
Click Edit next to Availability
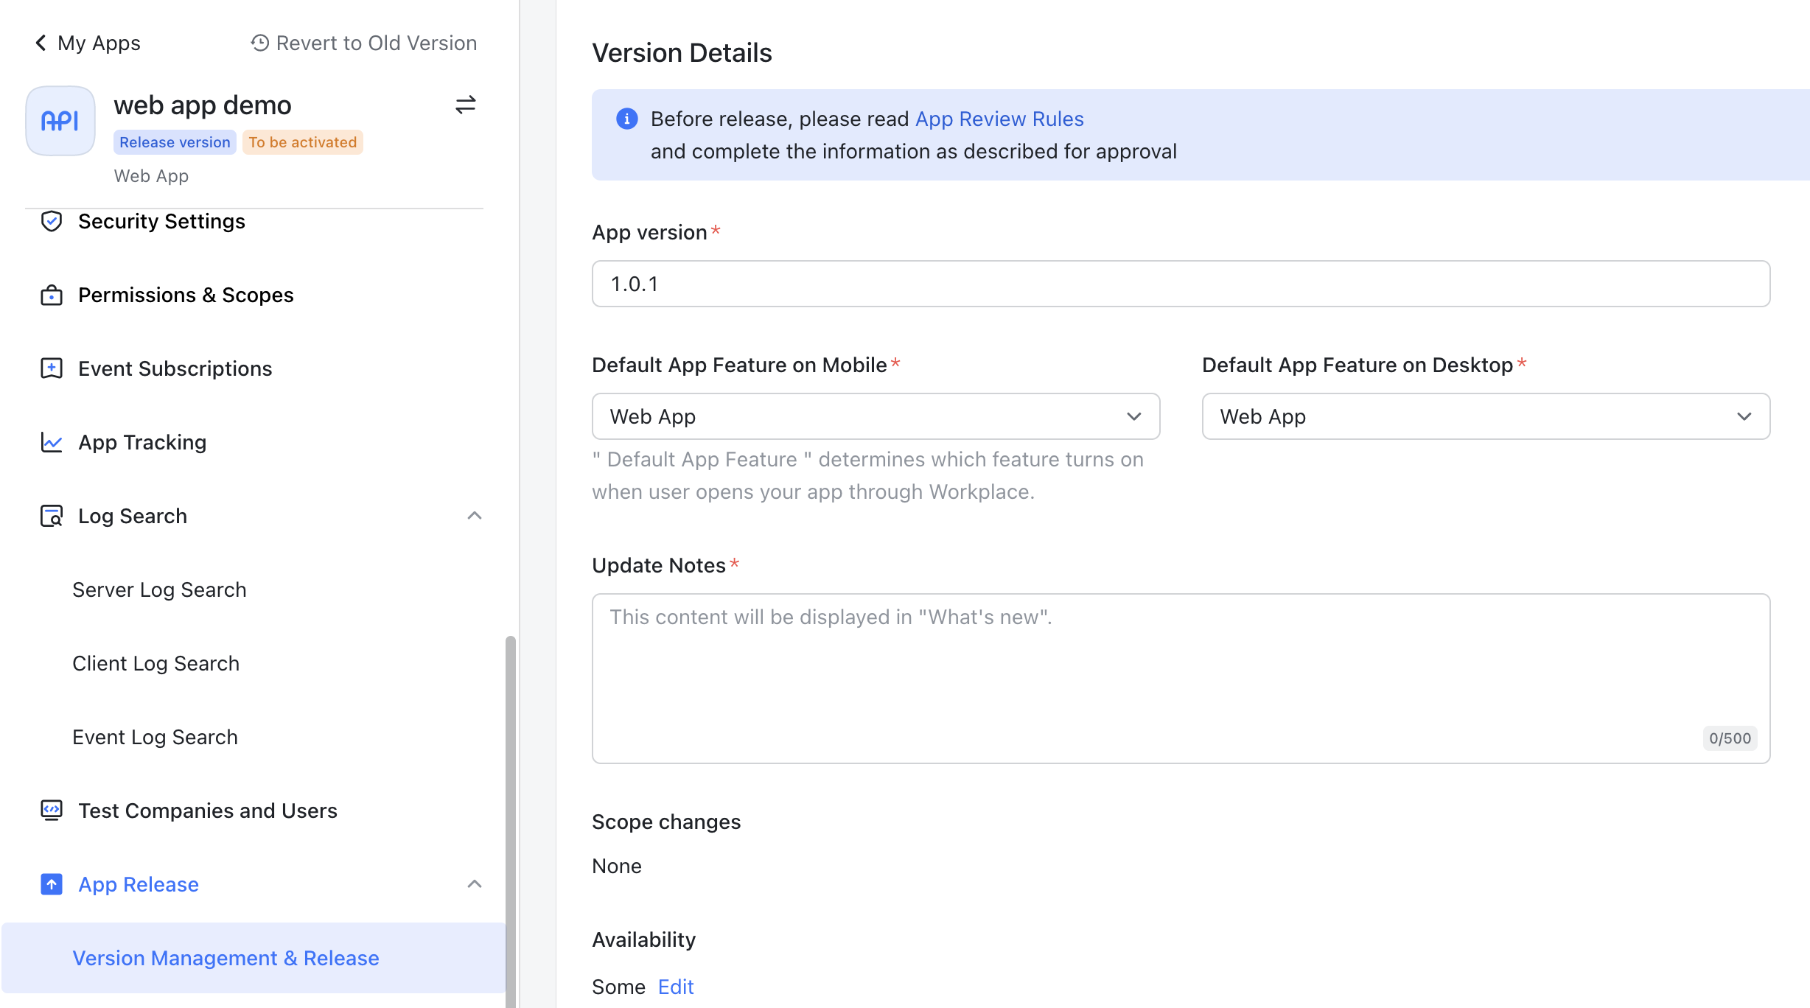677,987
